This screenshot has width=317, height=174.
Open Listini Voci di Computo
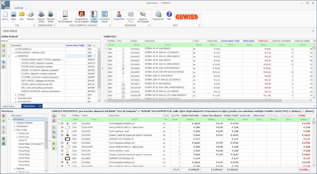click(65, 17)
